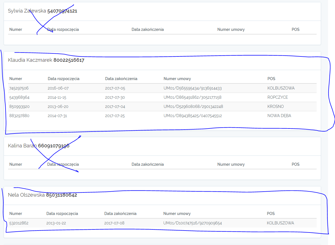Open agreement UM01/D894385425/0407545512
Viewport: 335px width, 245px height.
(x=194, y=116)
